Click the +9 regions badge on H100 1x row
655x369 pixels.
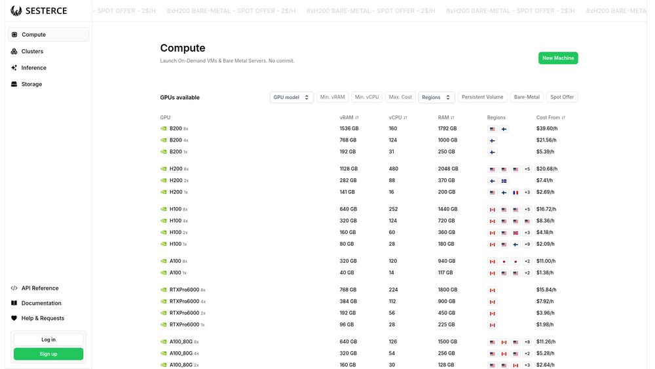(x=527, y=244)
